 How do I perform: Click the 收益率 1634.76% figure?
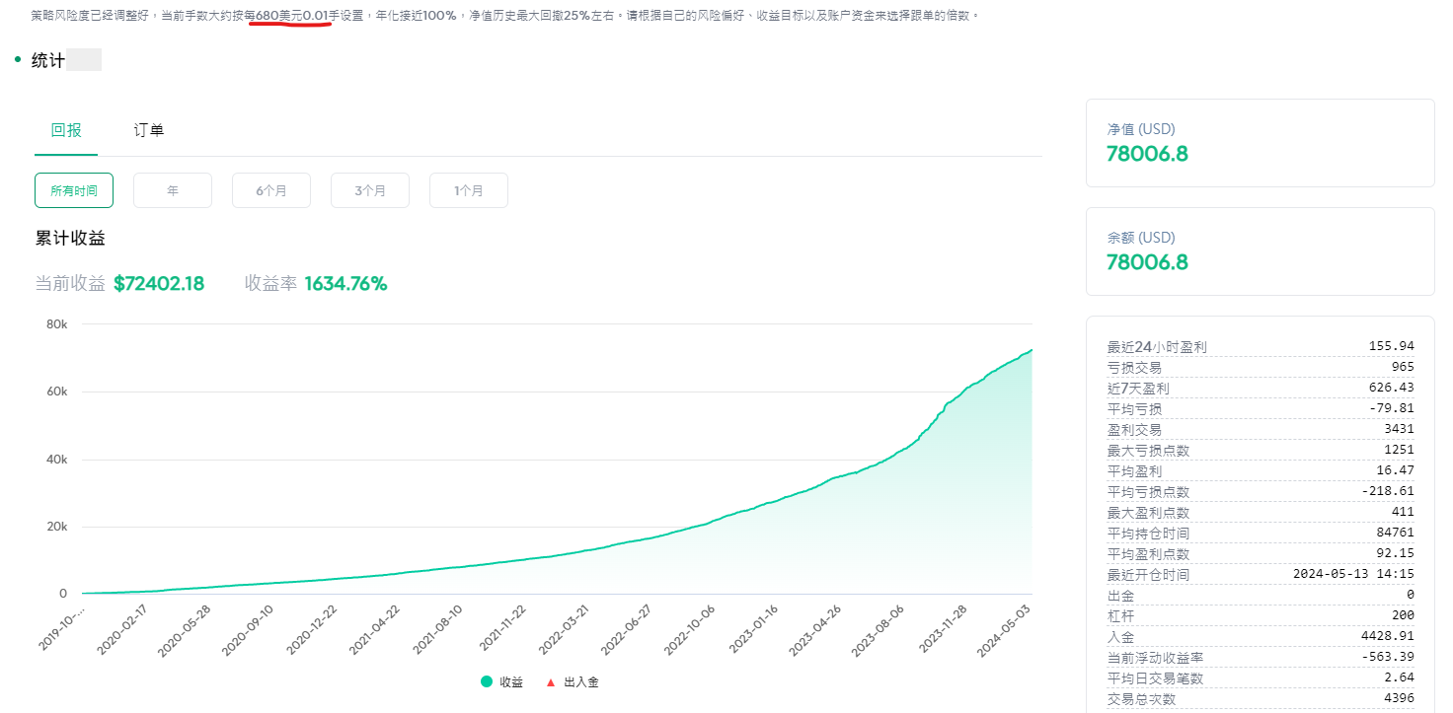[x=345, y=284]
